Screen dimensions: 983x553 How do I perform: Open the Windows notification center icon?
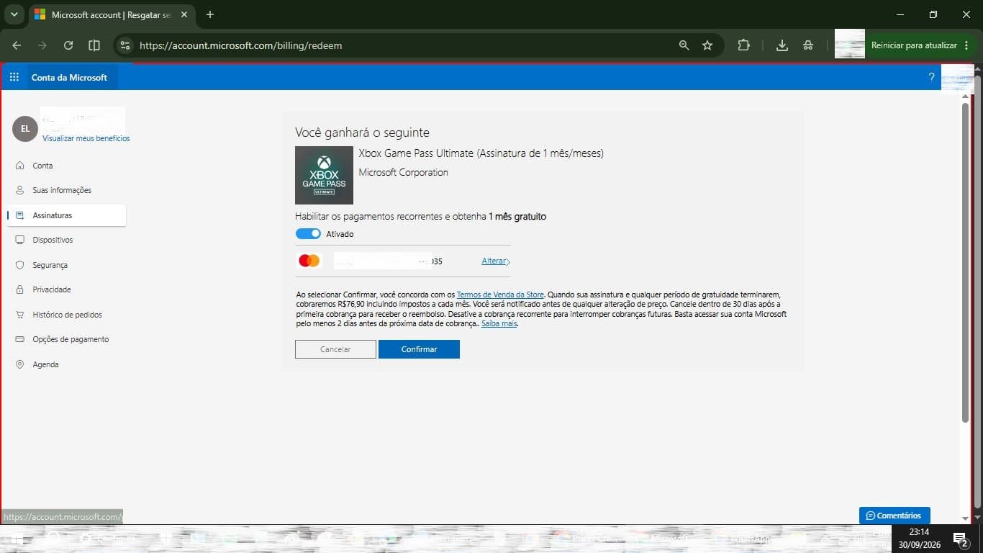[x=960, y=539]
